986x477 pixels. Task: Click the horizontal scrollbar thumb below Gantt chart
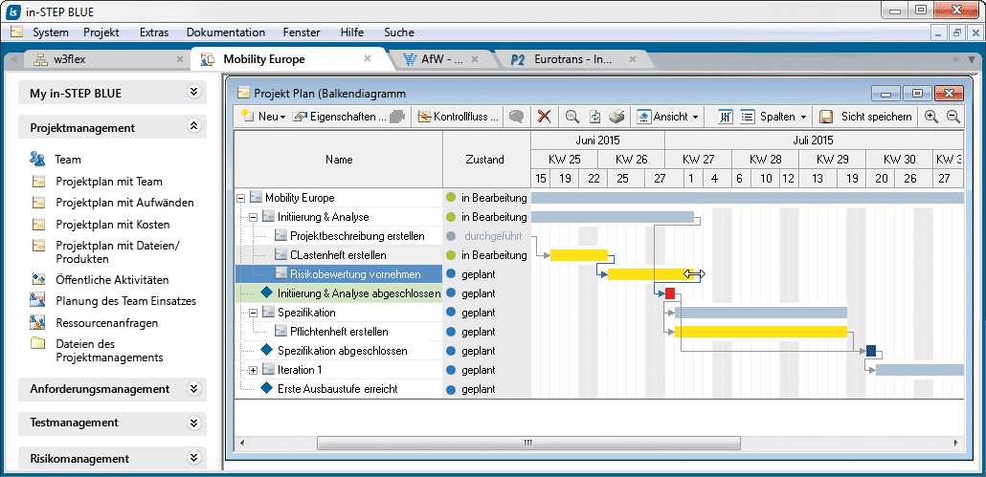[526, 444]
